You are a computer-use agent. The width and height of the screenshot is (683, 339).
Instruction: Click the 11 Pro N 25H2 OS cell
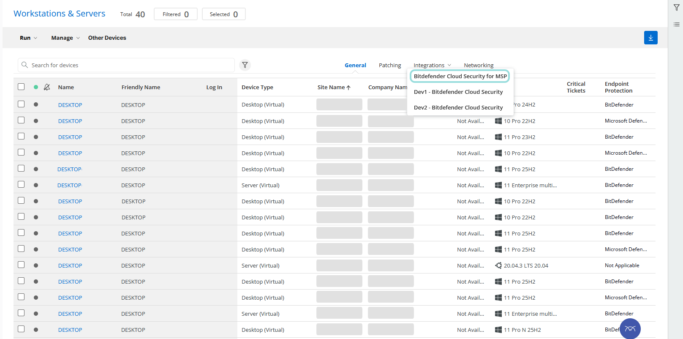coord(522,330)
